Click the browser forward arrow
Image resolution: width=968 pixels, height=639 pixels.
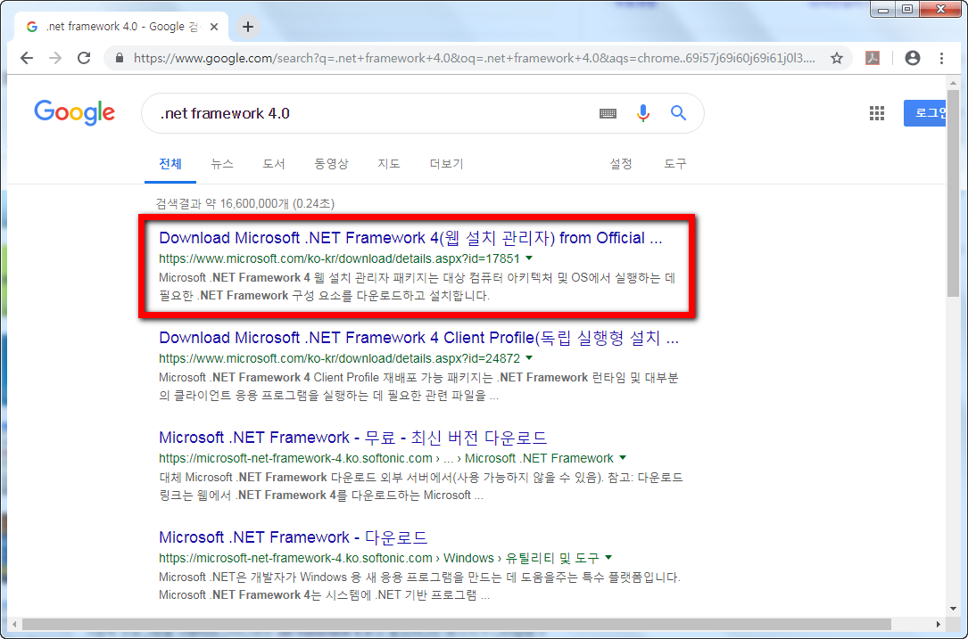tap(55, 58)
